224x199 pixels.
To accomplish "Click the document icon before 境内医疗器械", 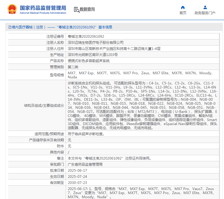I will coord(10,27).
